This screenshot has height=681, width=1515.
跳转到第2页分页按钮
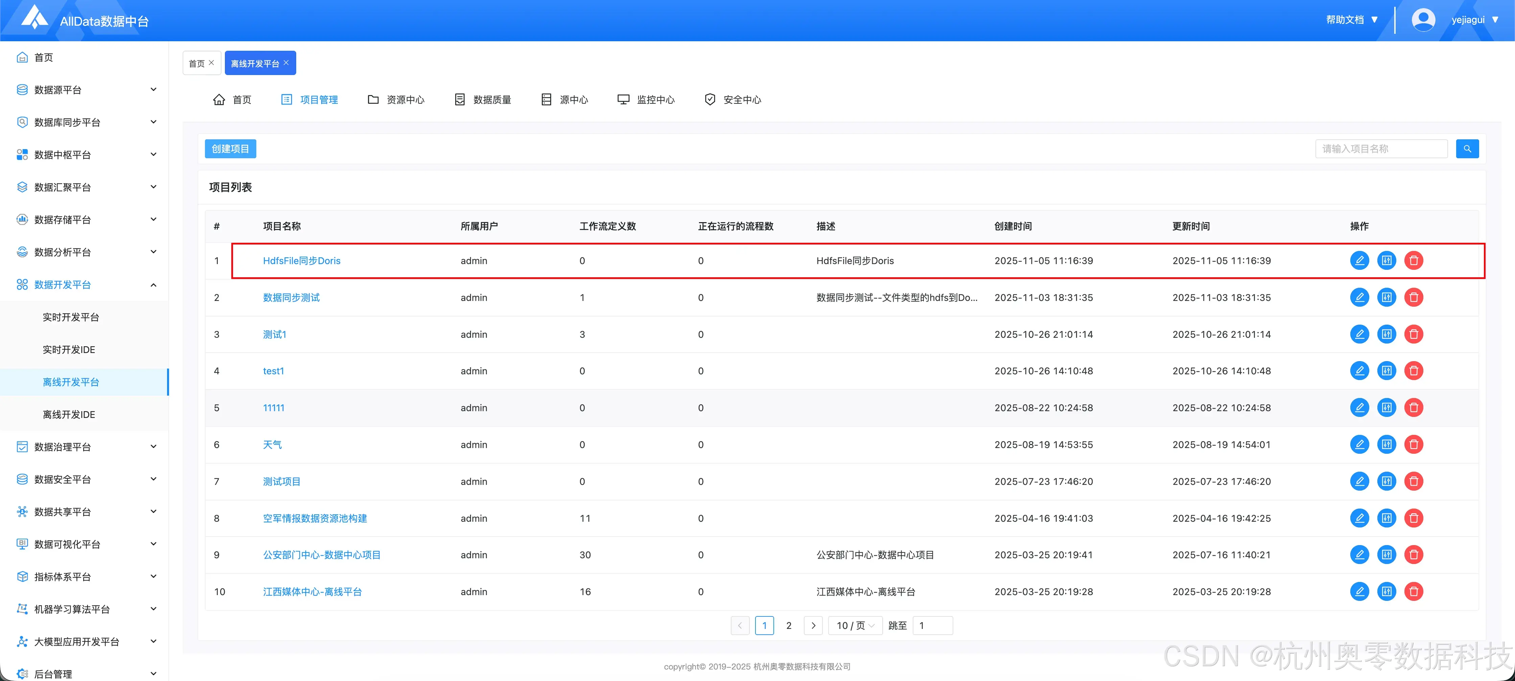(x=789, y=625)
